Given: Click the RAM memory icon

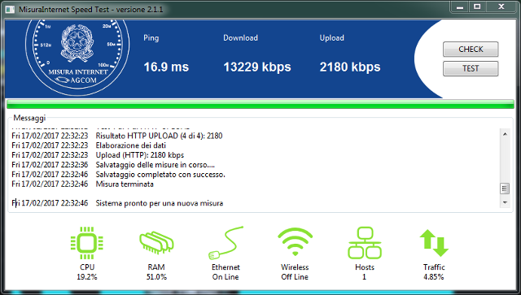Looking at the screenshot, I should (x=156, y=243).
